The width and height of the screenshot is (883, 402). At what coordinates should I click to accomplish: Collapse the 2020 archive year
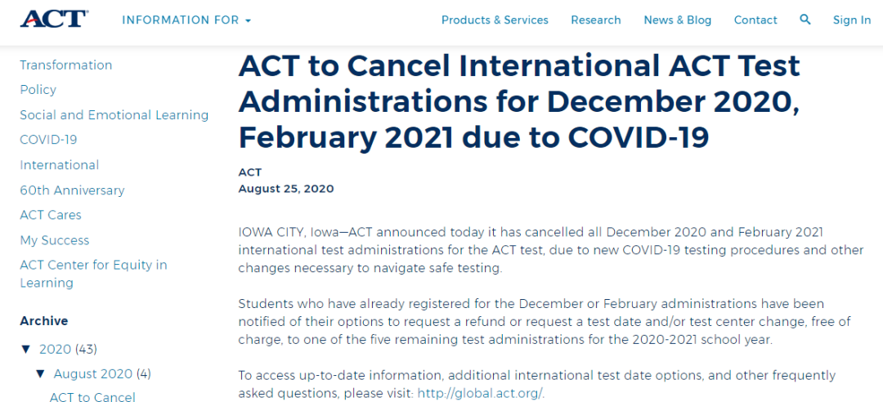[25, 350]
